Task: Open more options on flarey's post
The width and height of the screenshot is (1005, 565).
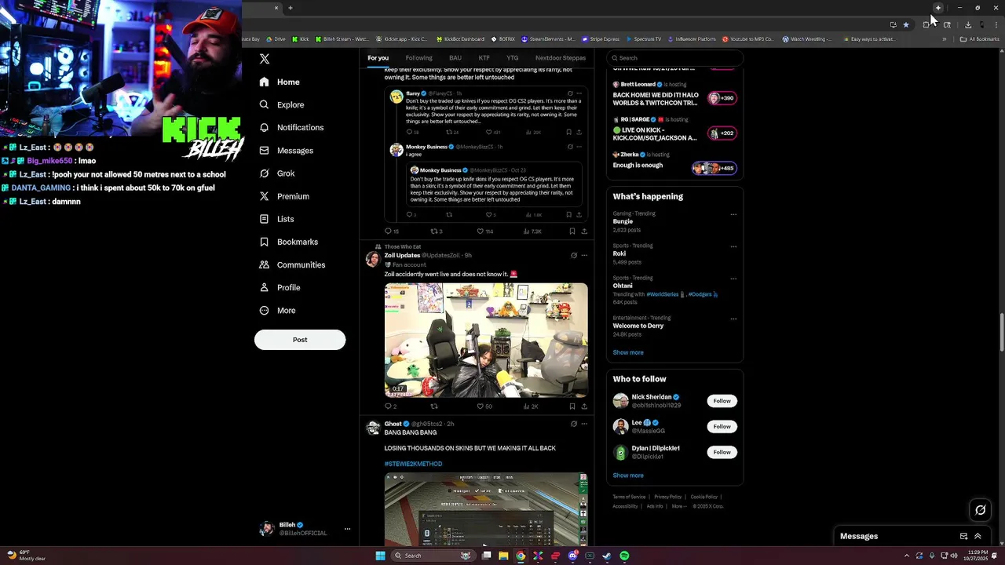Action: tap(579, 93)
